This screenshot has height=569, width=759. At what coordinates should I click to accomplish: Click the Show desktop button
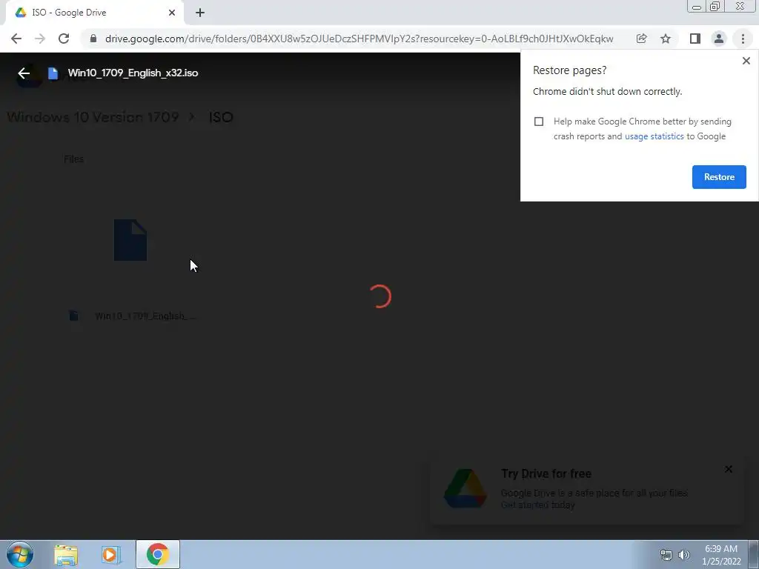pyautogui.click(x=754, y=554)
